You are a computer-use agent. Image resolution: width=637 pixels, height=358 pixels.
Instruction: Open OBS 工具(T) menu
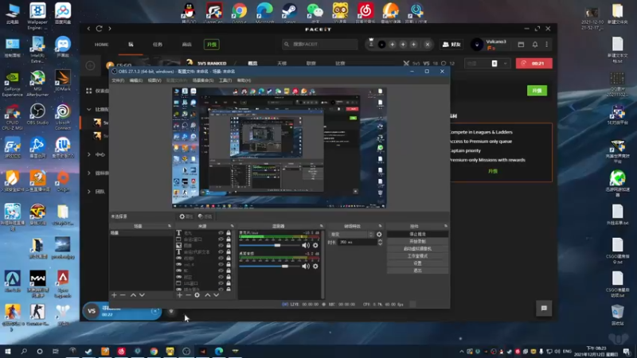tap(225, 80)
